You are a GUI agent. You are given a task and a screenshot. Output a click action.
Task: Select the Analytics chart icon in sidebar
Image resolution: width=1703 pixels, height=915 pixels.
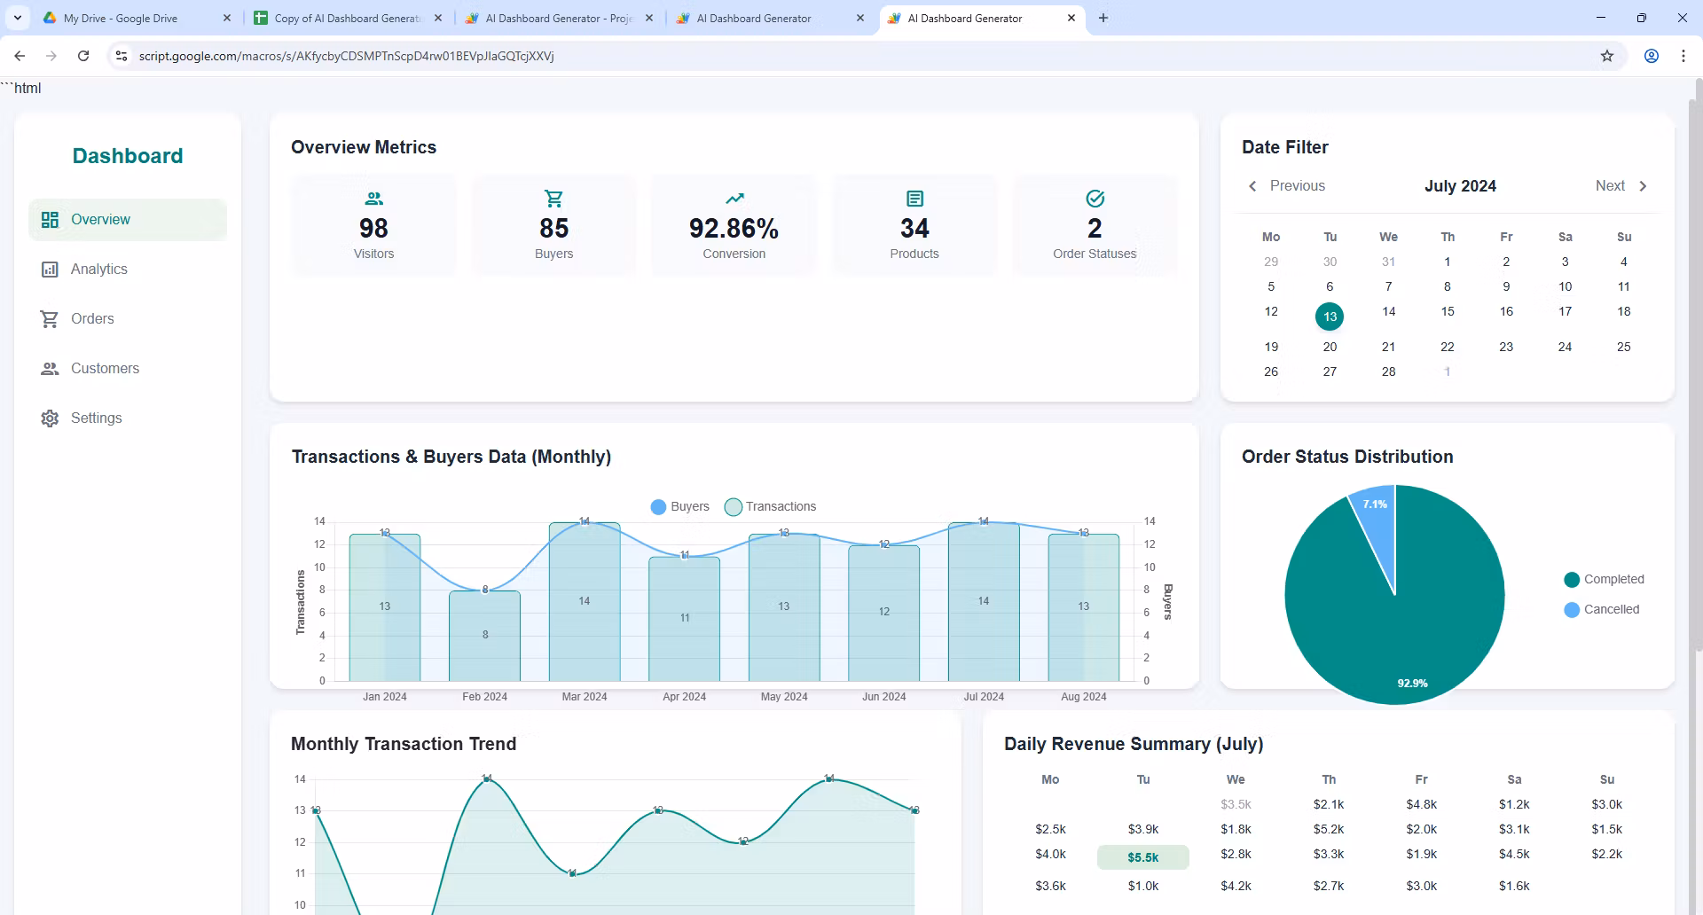[50, 270]
